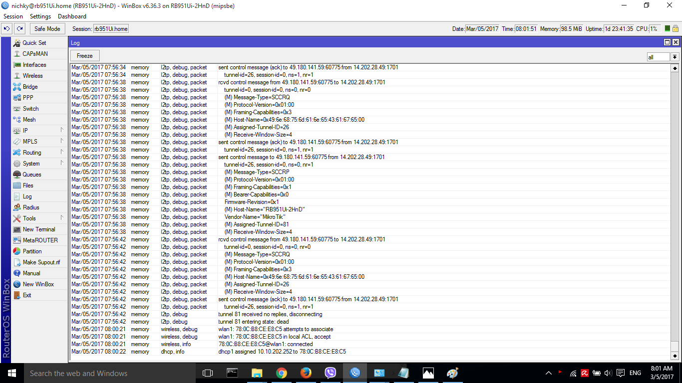Click the Date field in the status bar

point(482,29)
